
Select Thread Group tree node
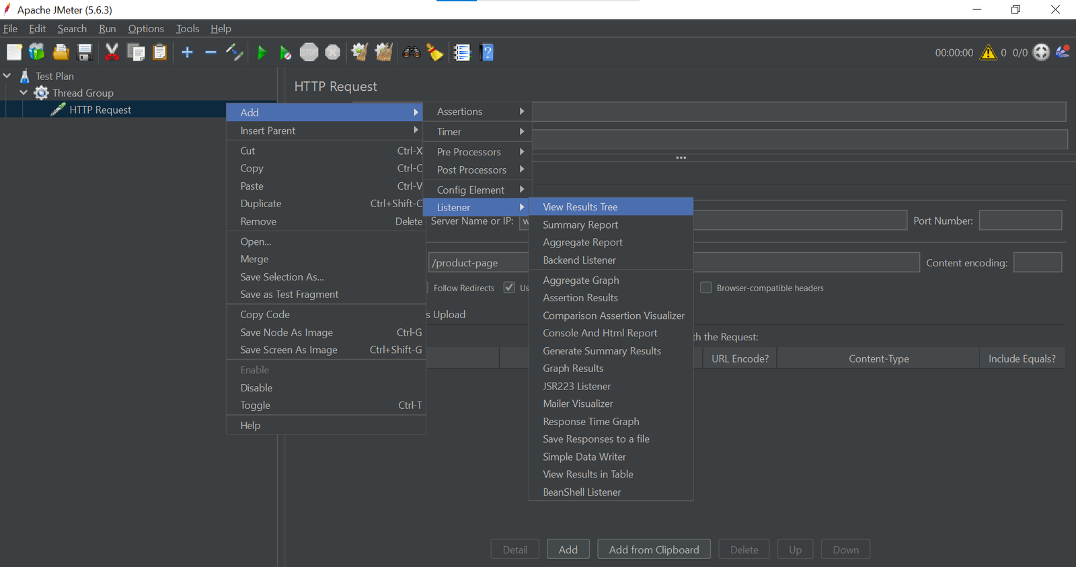pyautogui.click(x=83, y=93)
